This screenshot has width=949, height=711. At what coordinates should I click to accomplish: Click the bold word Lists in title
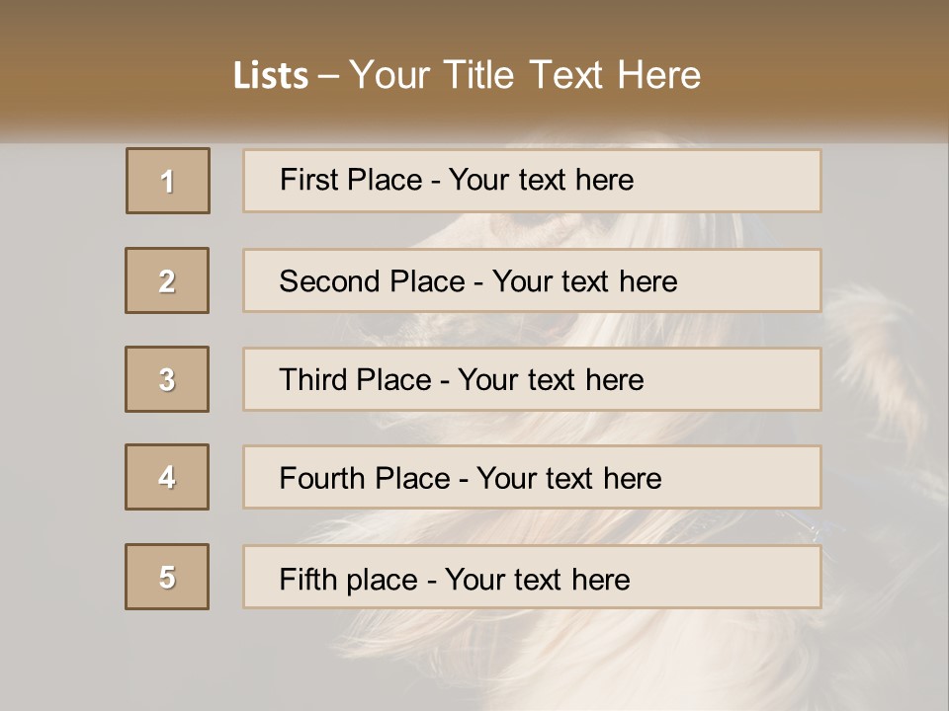270,76
